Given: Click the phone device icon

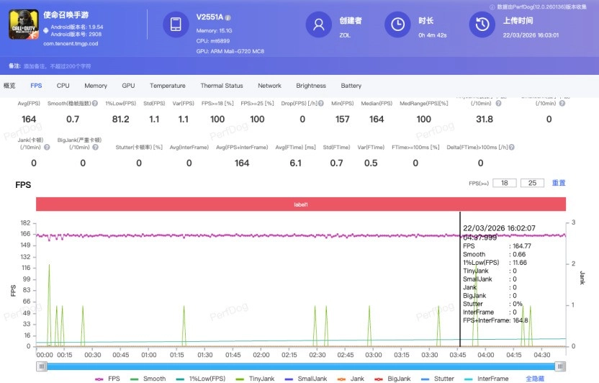Looking at the screenshot, I should (x=176, y=24).
